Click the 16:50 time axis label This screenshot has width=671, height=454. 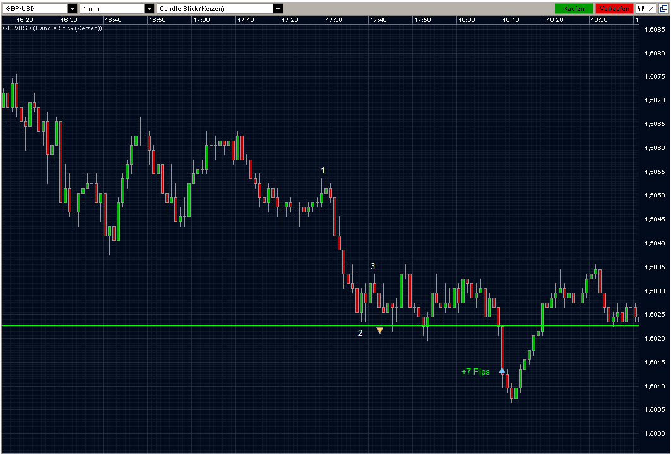tap(157, 20)
